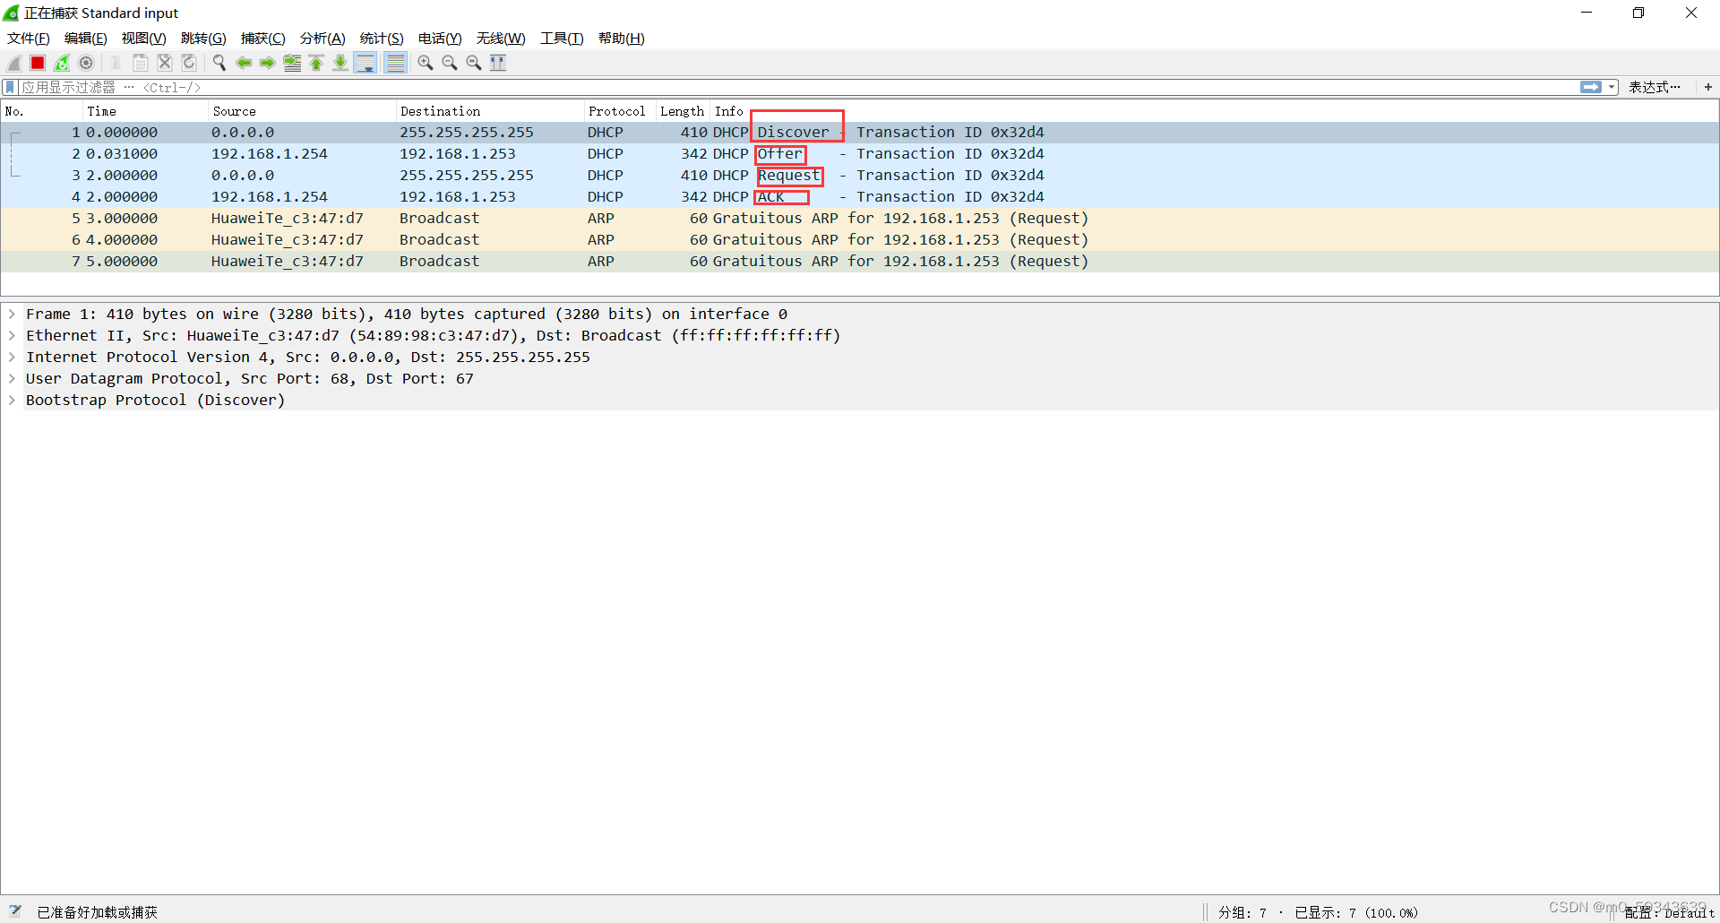
Task: Toggle the filter bookmark button
Action: [x=9, y=87]
